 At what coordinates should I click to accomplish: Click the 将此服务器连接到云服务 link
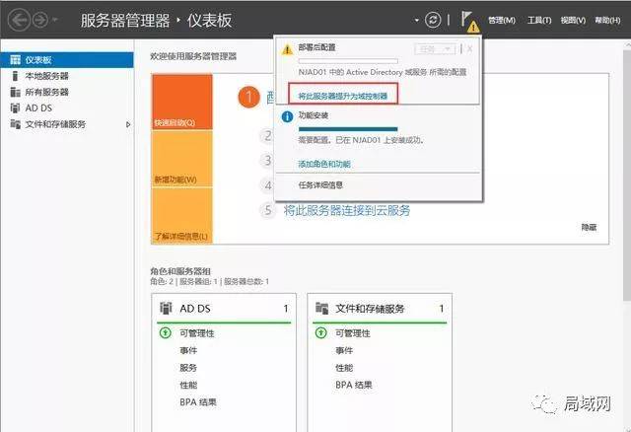347,210
